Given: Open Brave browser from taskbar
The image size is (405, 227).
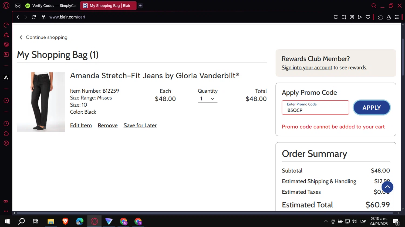Looking at the screenshot, I should click(x=65, y=221).
